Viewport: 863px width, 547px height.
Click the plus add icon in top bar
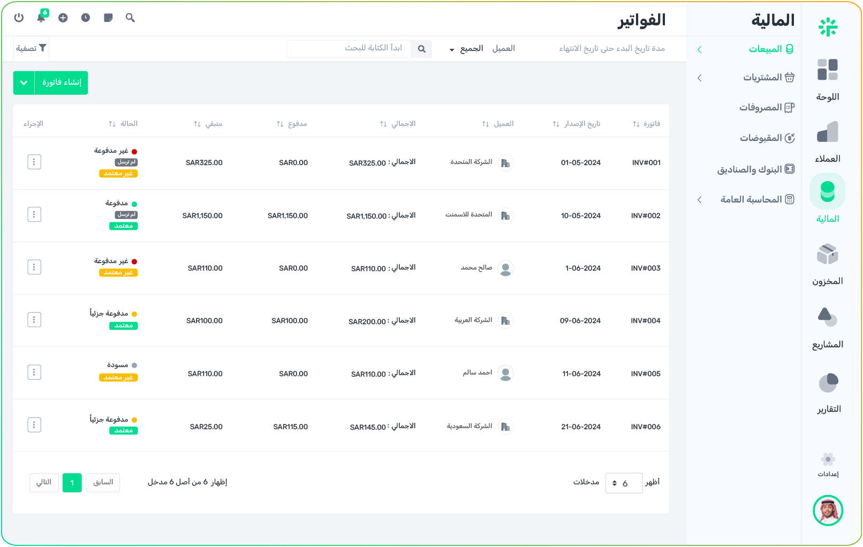[x=63, y=18]
